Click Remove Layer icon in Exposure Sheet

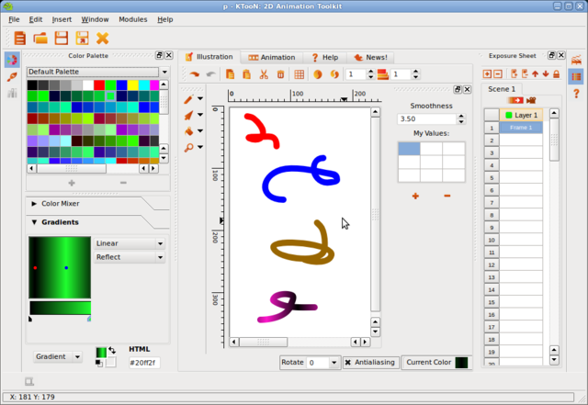[498, 73]
